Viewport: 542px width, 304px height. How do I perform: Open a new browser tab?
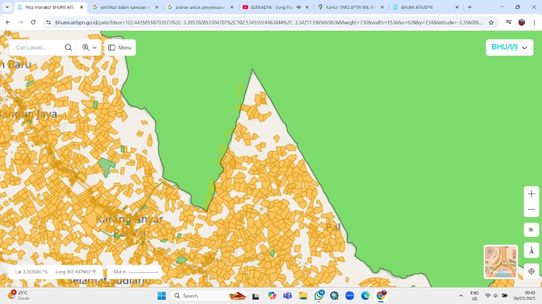(x=470, y=7)
